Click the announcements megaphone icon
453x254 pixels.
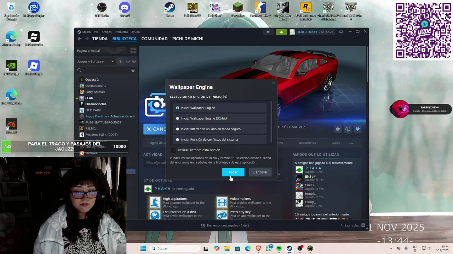coord(268,32)
